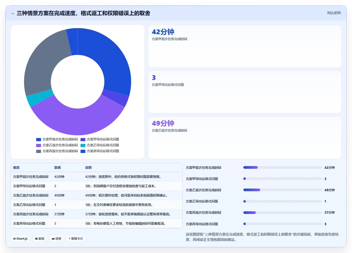Toggle legend item 方案乙导出后格式问题 under the donut
This screenshot has height=253, width=352.
pos(100,145)
